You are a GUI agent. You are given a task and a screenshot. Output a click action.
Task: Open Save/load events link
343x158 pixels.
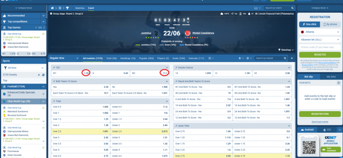[320, 122]
